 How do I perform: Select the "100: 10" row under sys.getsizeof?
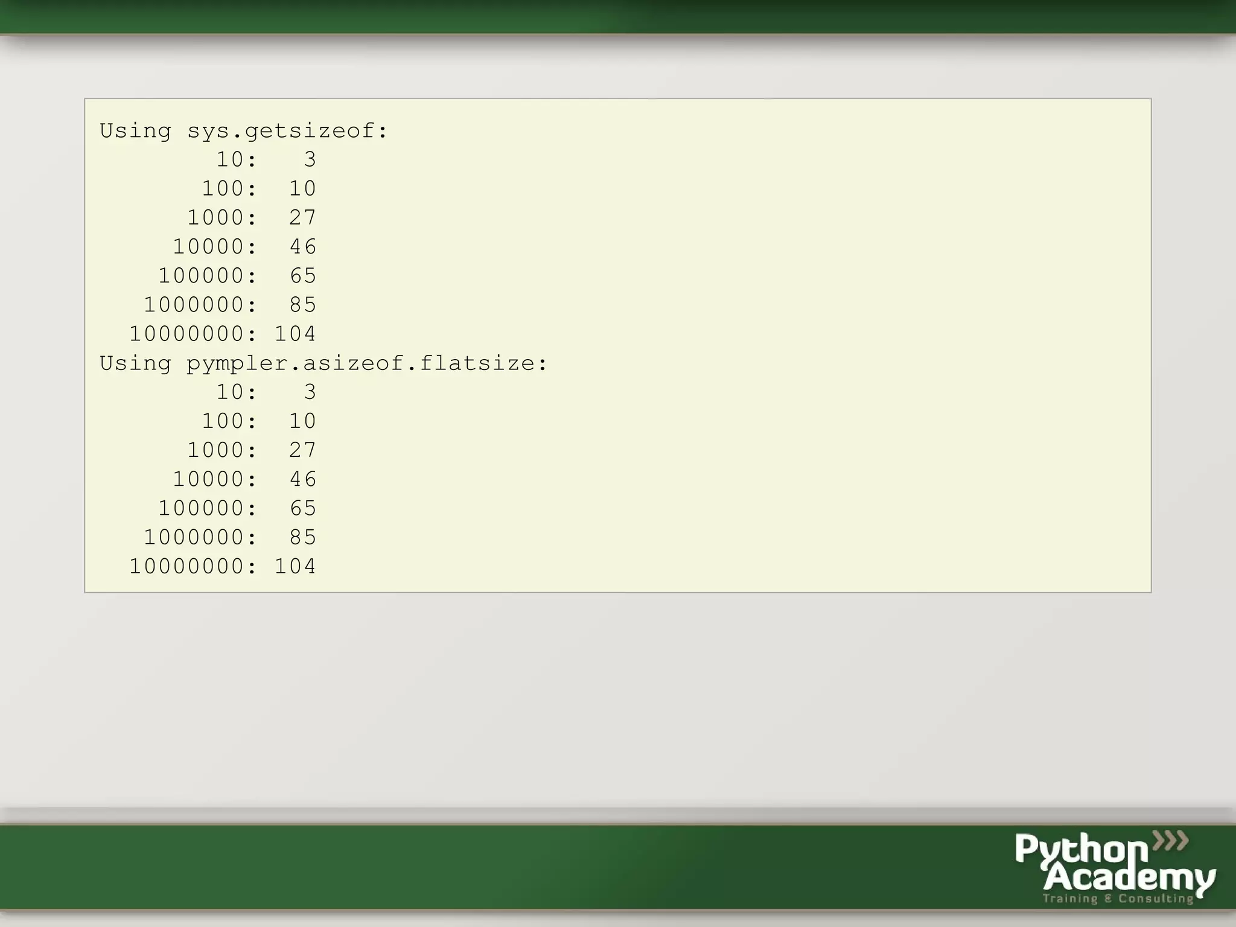click(x=259, y=188)
